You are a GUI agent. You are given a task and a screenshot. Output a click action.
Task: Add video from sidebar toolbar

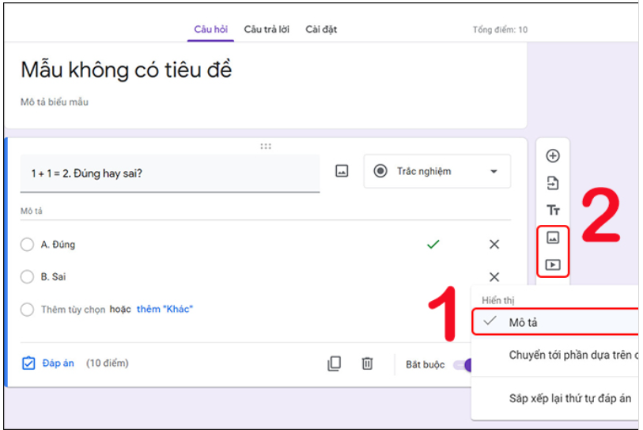553,264
